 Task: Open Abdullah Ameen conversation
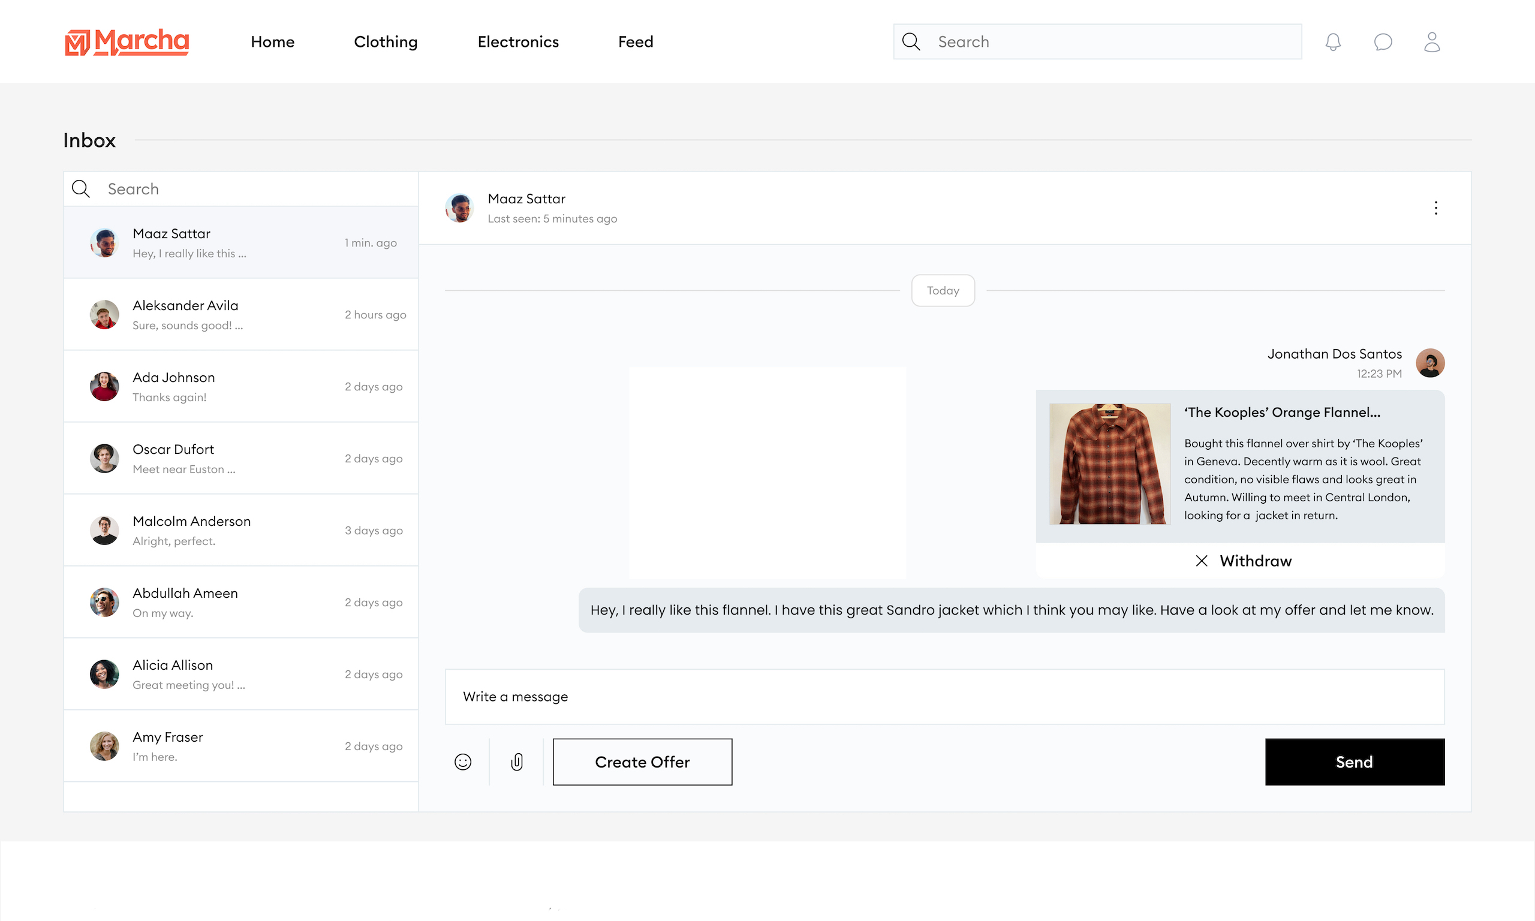pos(240,603)
